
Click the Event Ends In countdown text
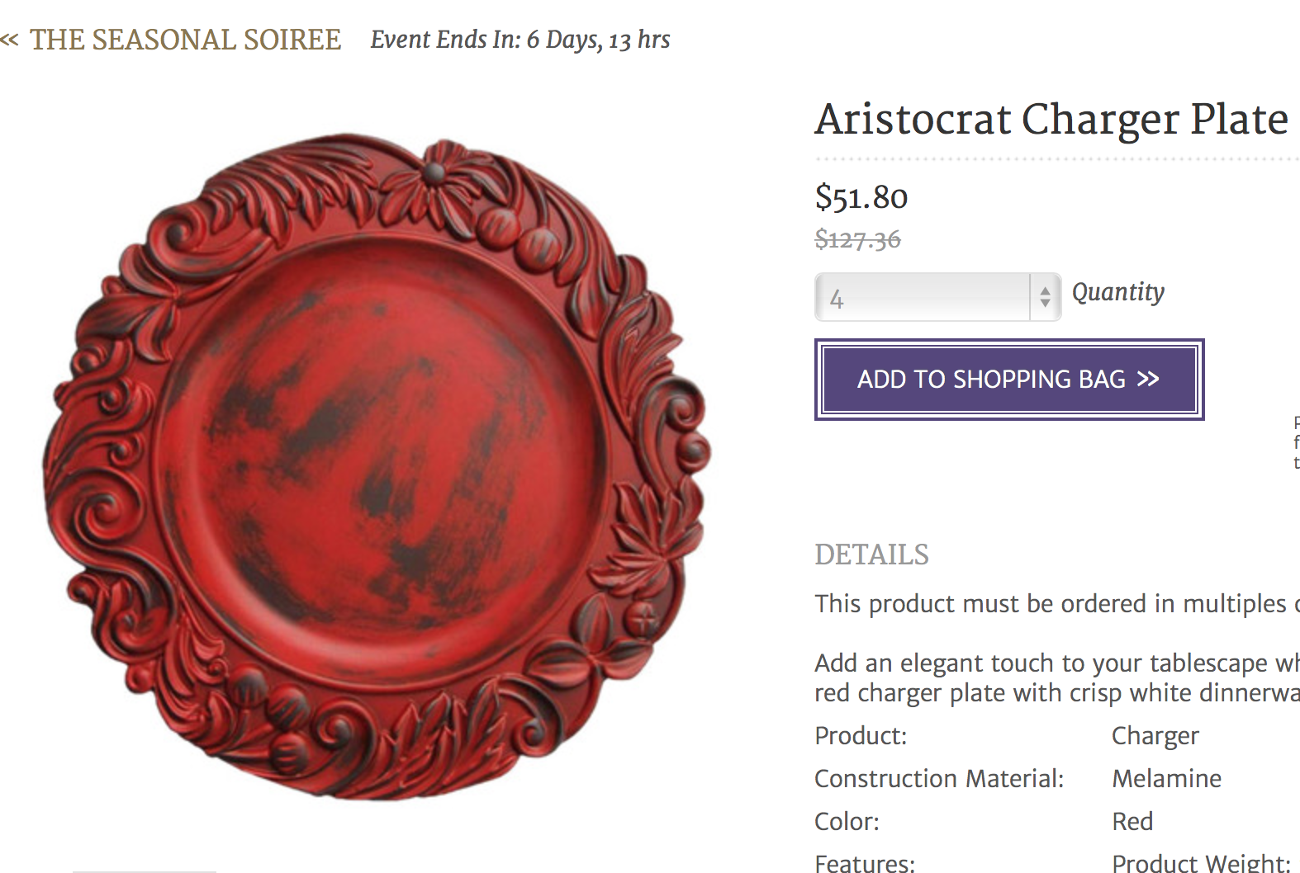[x=520, y=40]
